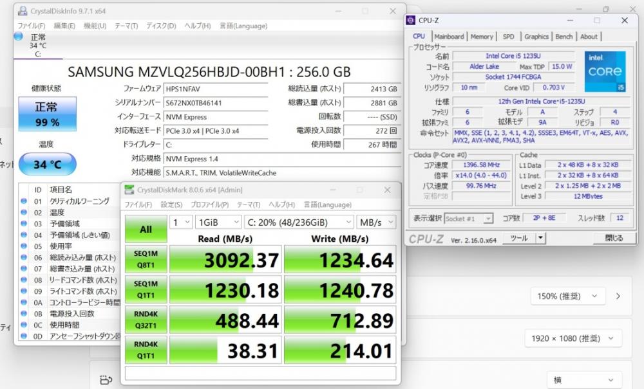Click the status dot for row 03 予備領域
The image size is (644, 389).
(24, 223)
